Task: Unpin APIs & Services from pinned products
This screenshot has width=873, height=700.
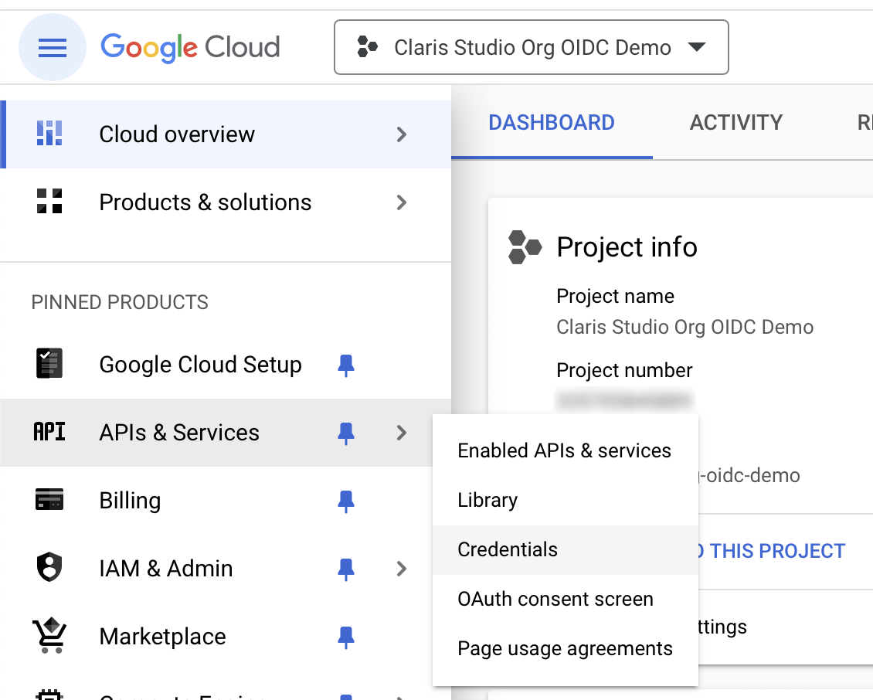Action: click(x=345, y=433)
